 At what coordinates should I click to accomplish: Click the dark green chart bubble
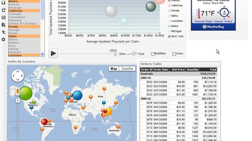coord(151,7)
